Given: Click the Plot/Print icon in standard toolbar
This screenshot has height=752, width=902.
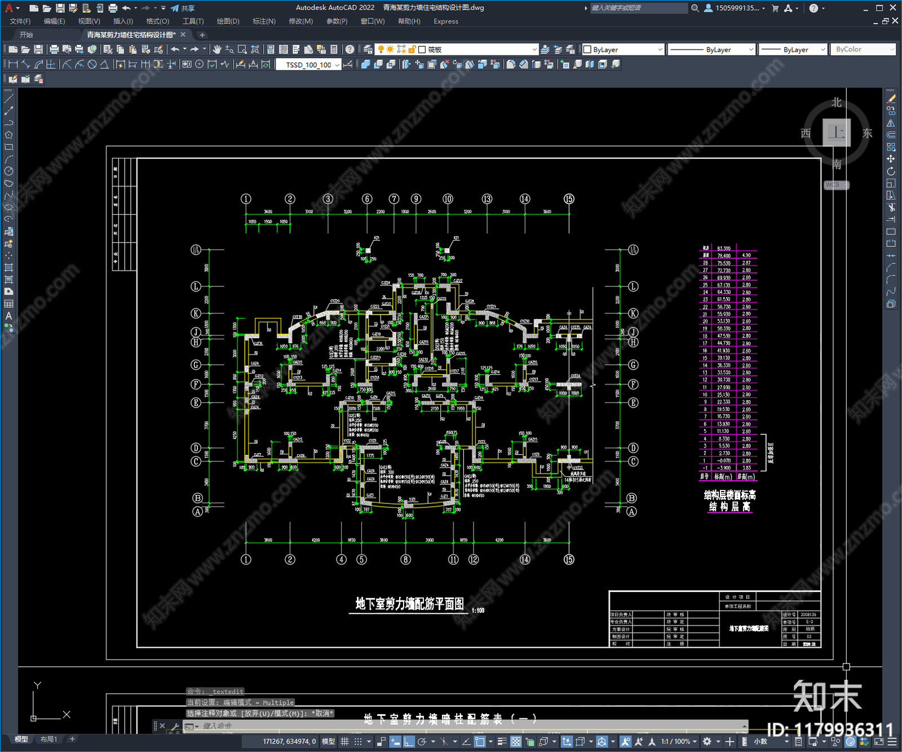Looking at the screenshot, I should point(54,50).
